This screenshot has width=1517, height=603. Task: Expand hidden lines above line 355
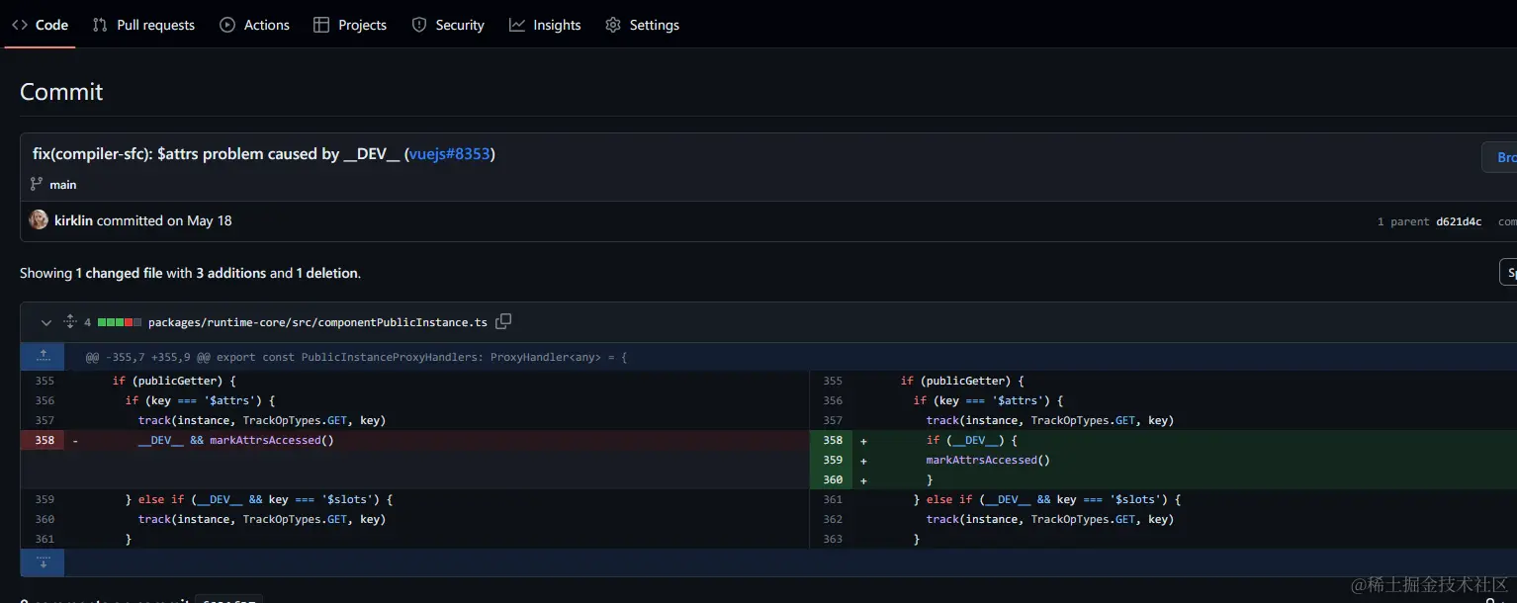[43, 357]
